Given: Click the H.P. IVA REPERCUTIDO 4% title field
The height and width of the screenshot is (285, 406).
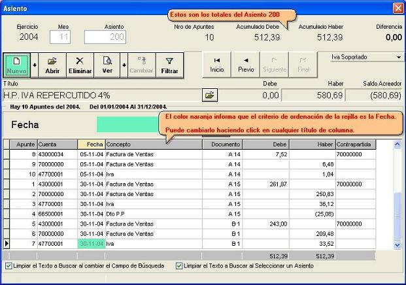Looking at the screenshot, I should (101, 95).
